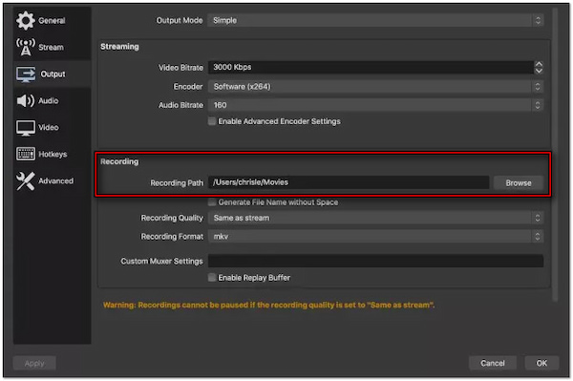Open the Encoder Software (x264) dropdown
This screenshot has width=573, height=381.
point(375,87)
